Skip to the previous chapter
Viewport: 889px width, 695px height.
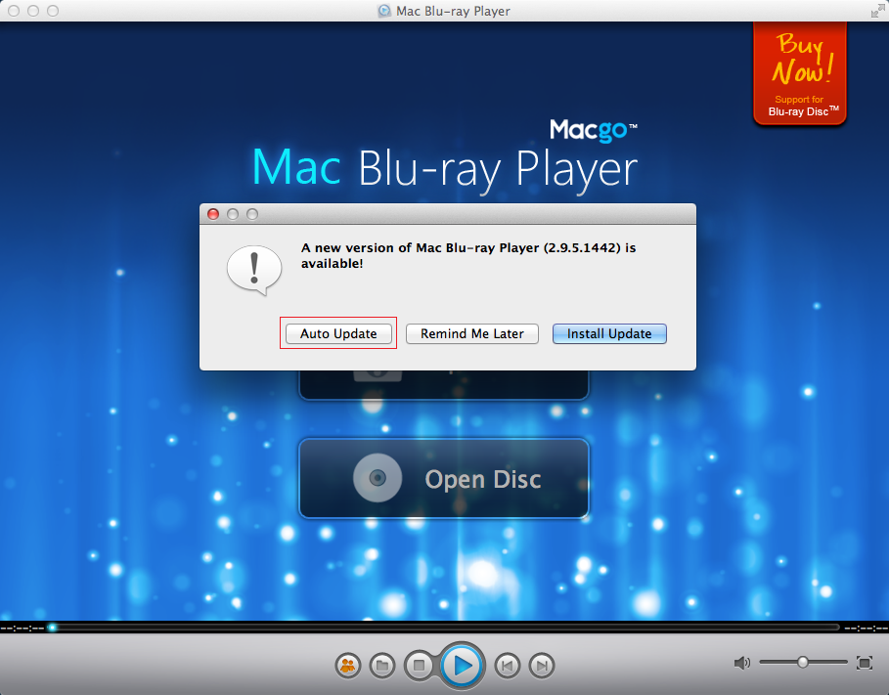507,666
